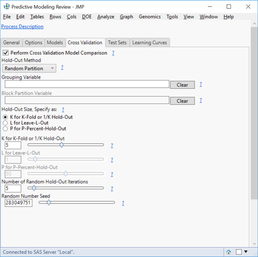Click the Hold-Out Iterations slider handle
258x257 pixels.
pyautogui.click(x=34, y=188)
